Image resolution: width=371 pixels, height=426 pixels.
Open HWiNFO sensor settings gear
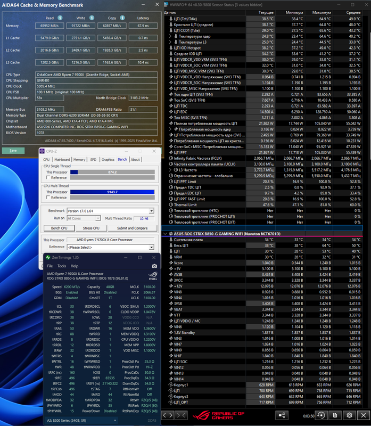(x=349, y=415)
